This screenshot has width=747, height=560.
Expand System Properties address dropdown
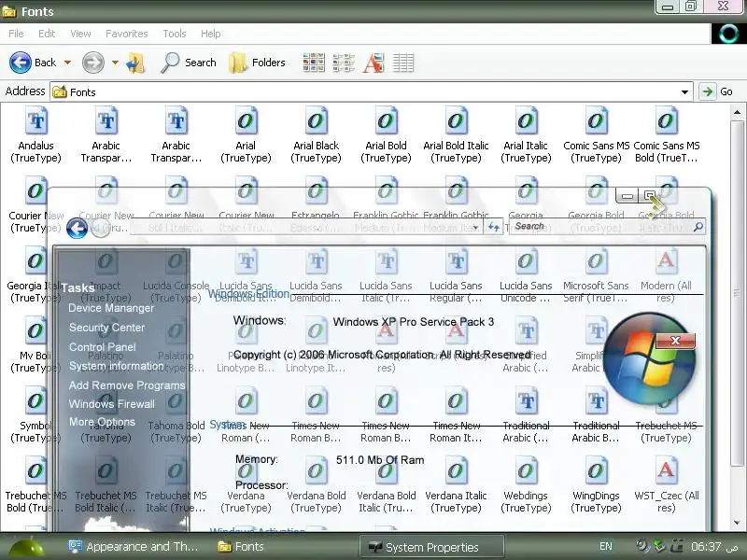coord(476,227)
